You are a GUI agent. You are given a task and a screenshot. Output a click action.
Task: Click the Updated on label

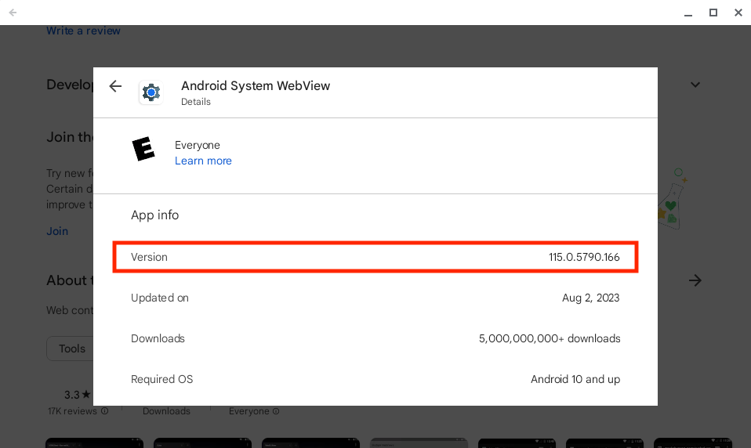pyautogui.click(x=159, y=298)
